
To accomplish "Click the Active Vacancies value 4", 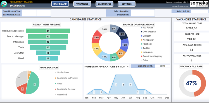I will (191, 60).
